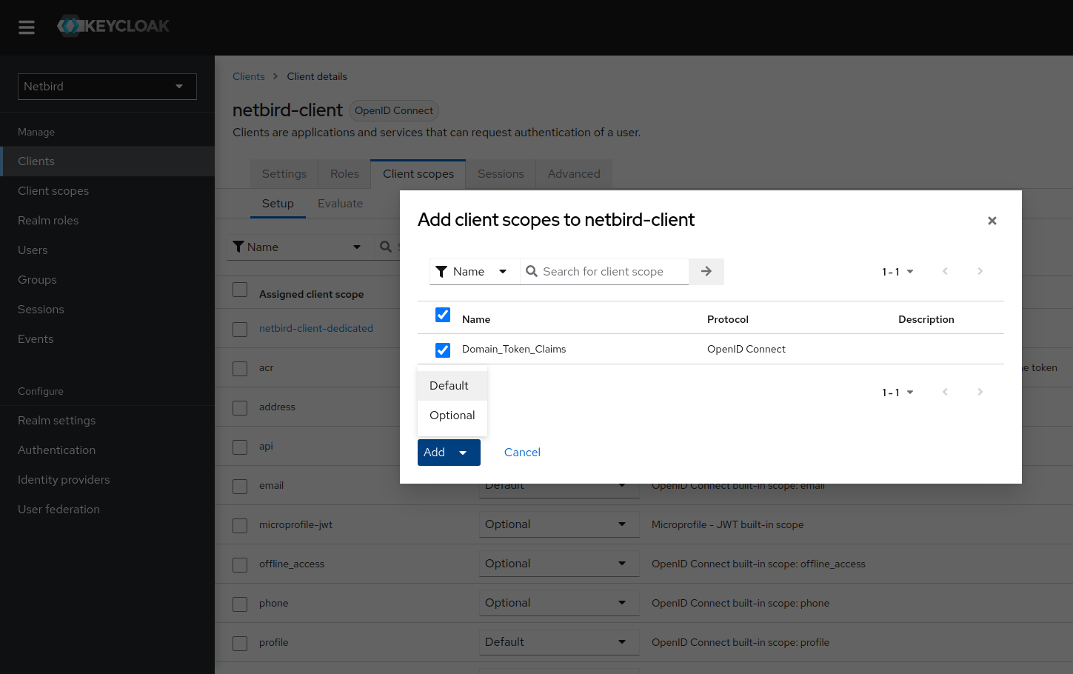
Task: Click the search arrow button in dialog
Action: (706, 272)
